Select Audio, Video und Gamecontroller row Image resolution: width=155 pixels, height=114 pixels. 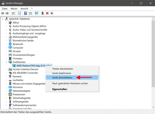tap(30, 30)
